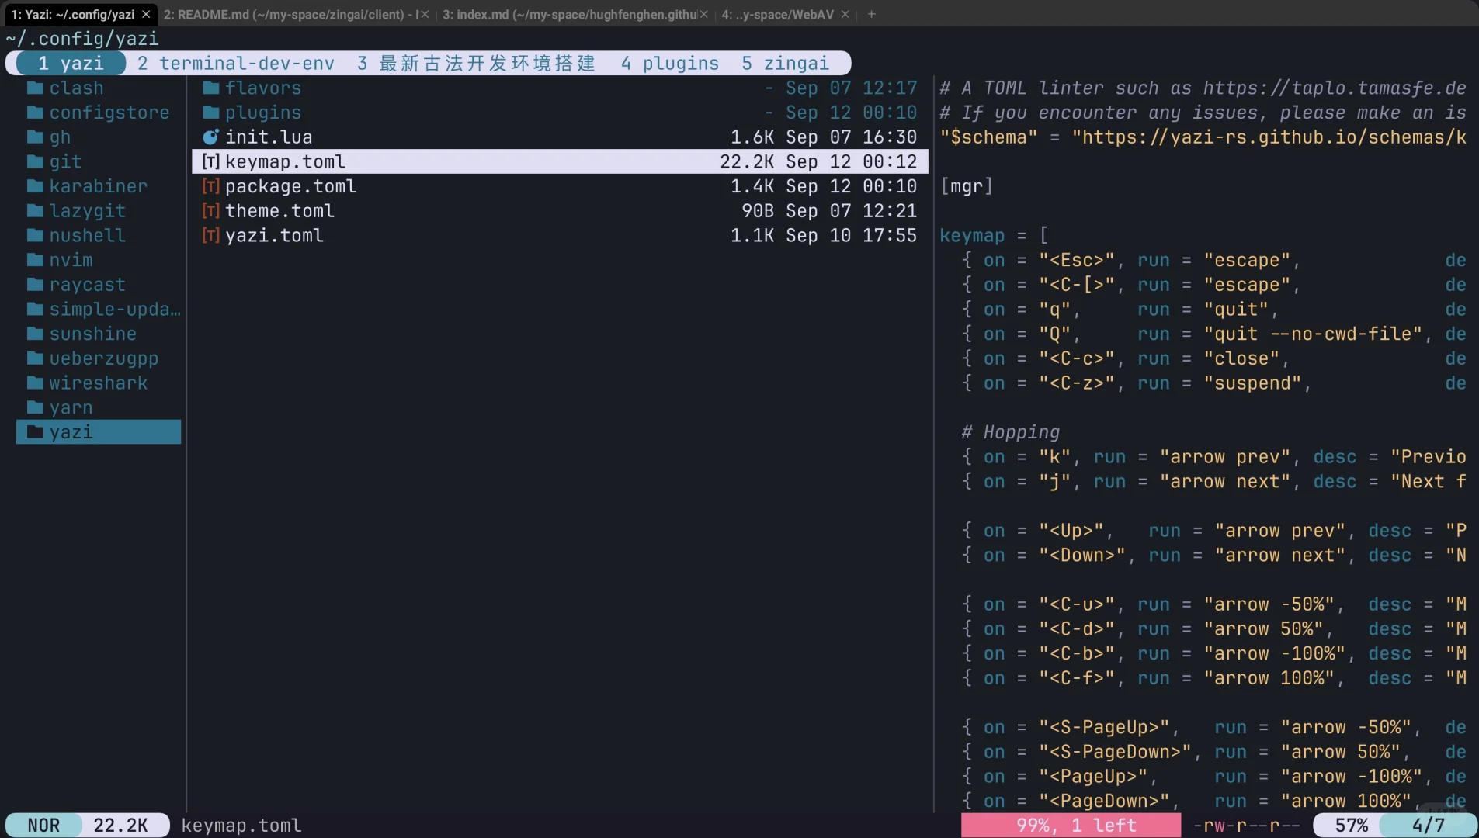The image size is (1479, 838).
Task: Click the yazi folder icon in parent pane
Action: tap(35, 432)
